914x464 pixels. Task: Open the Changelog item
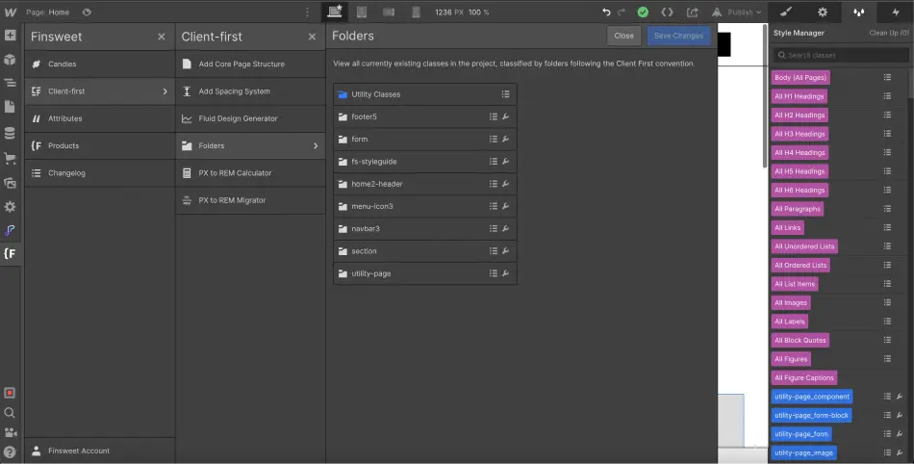point(100,173)
